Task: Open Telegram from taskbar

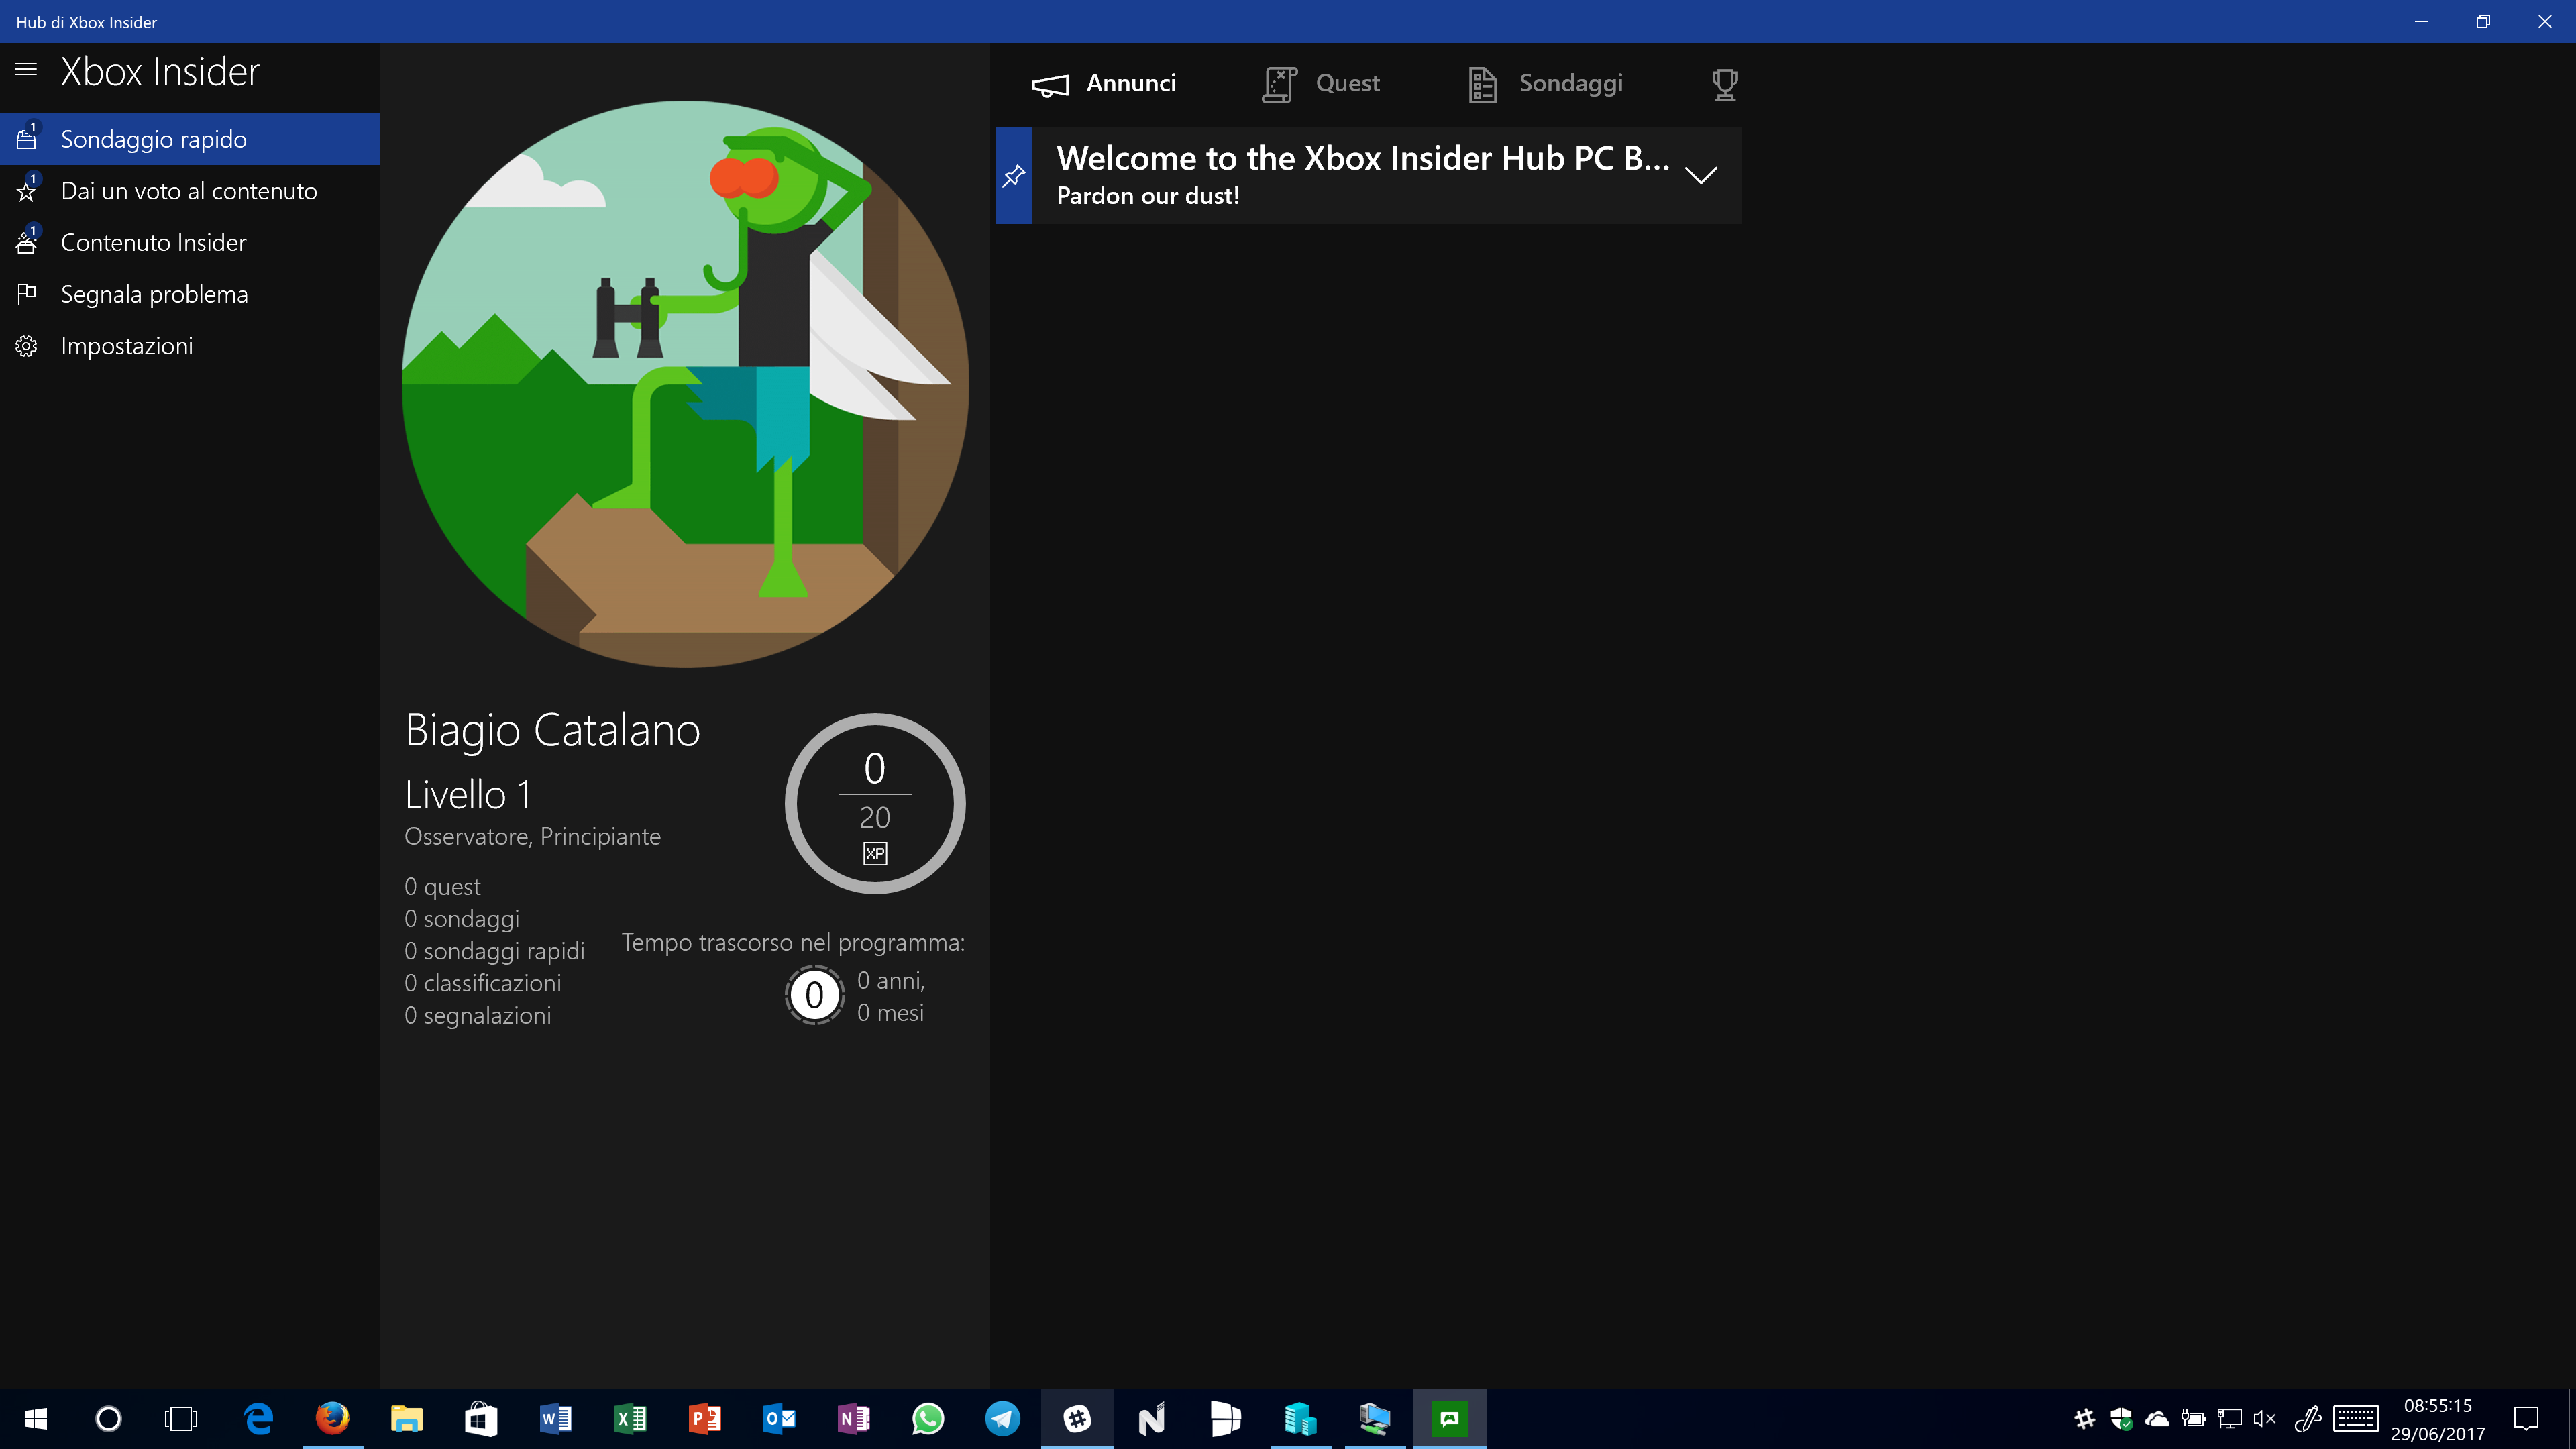Action: 1002,1418
